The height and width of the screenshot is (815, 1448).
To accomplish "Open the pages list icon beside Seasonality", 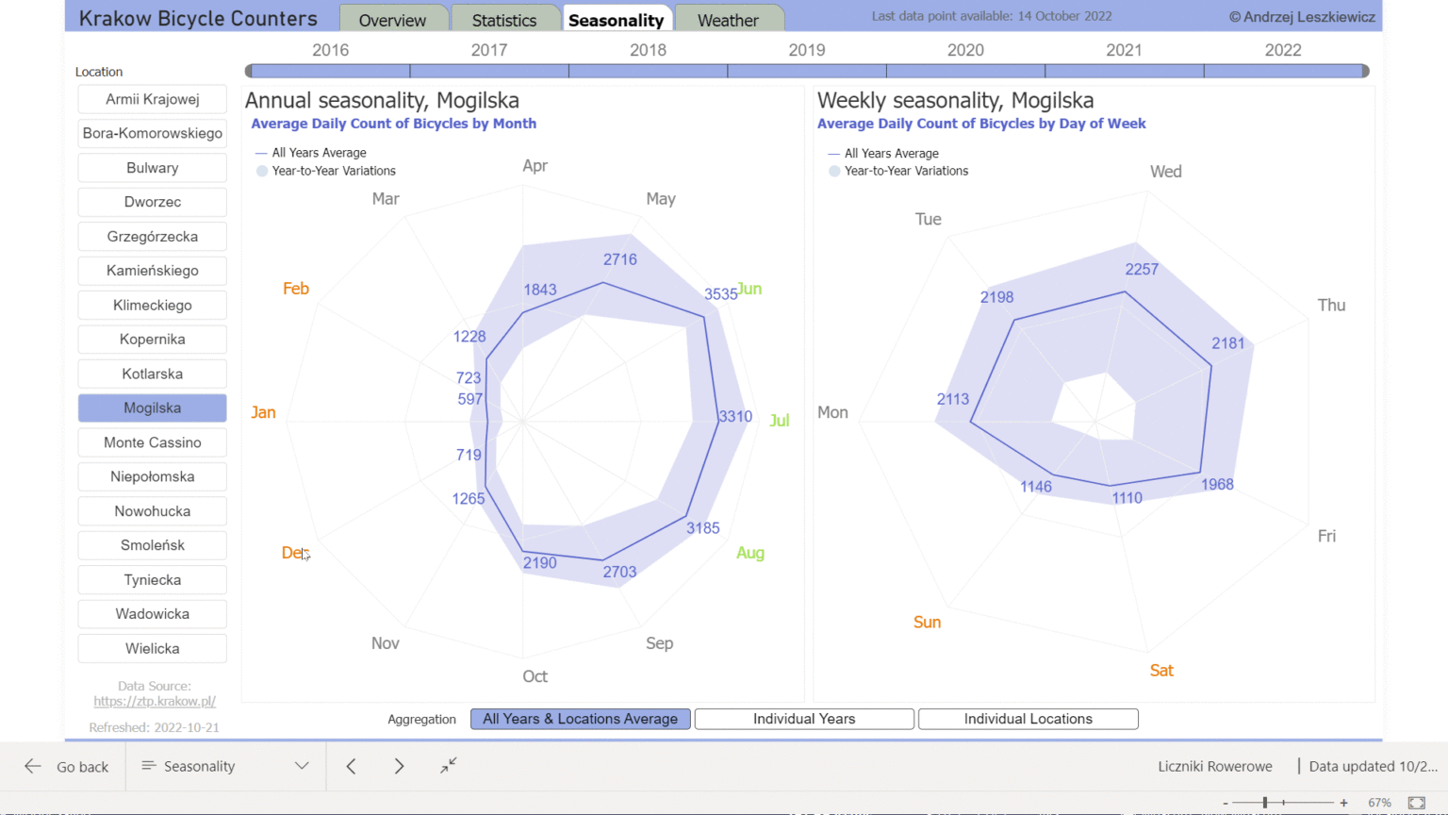I will click(151, 766).
